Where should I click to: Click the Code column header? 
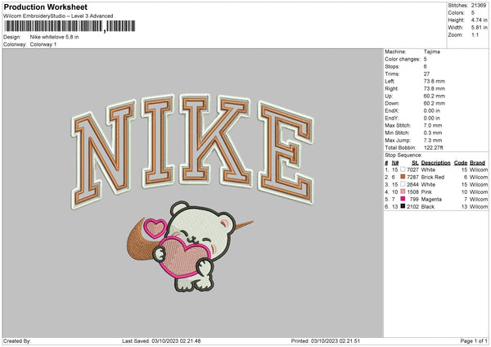(x=461, y=163)
